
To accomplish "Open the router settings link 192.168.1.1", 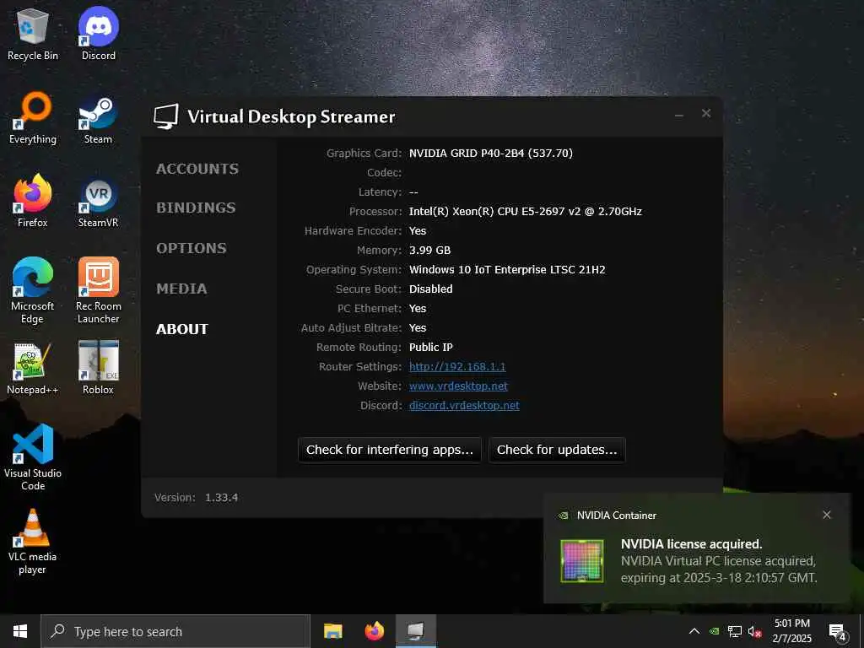I will tap(457, 366).
